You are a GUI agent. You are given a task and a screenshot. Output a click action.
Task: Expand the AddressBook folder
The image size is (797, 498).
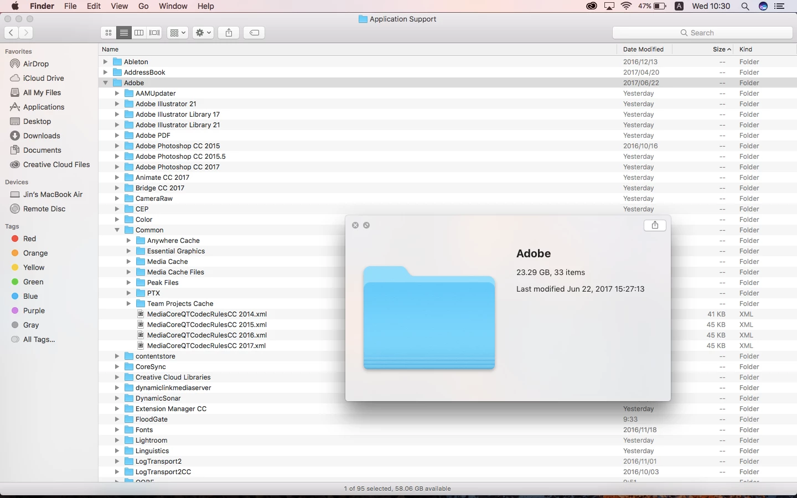[x=105, y=72]
